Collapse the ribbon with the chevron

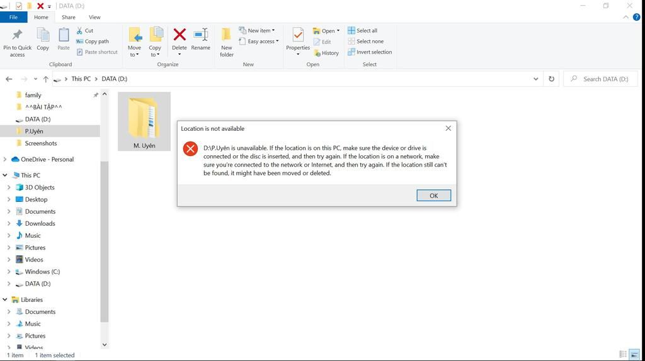pos(625,17)
